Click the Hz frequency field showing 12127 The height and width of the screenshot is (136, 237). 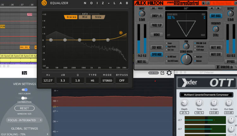pyautogui.click(x=48, y=80)
